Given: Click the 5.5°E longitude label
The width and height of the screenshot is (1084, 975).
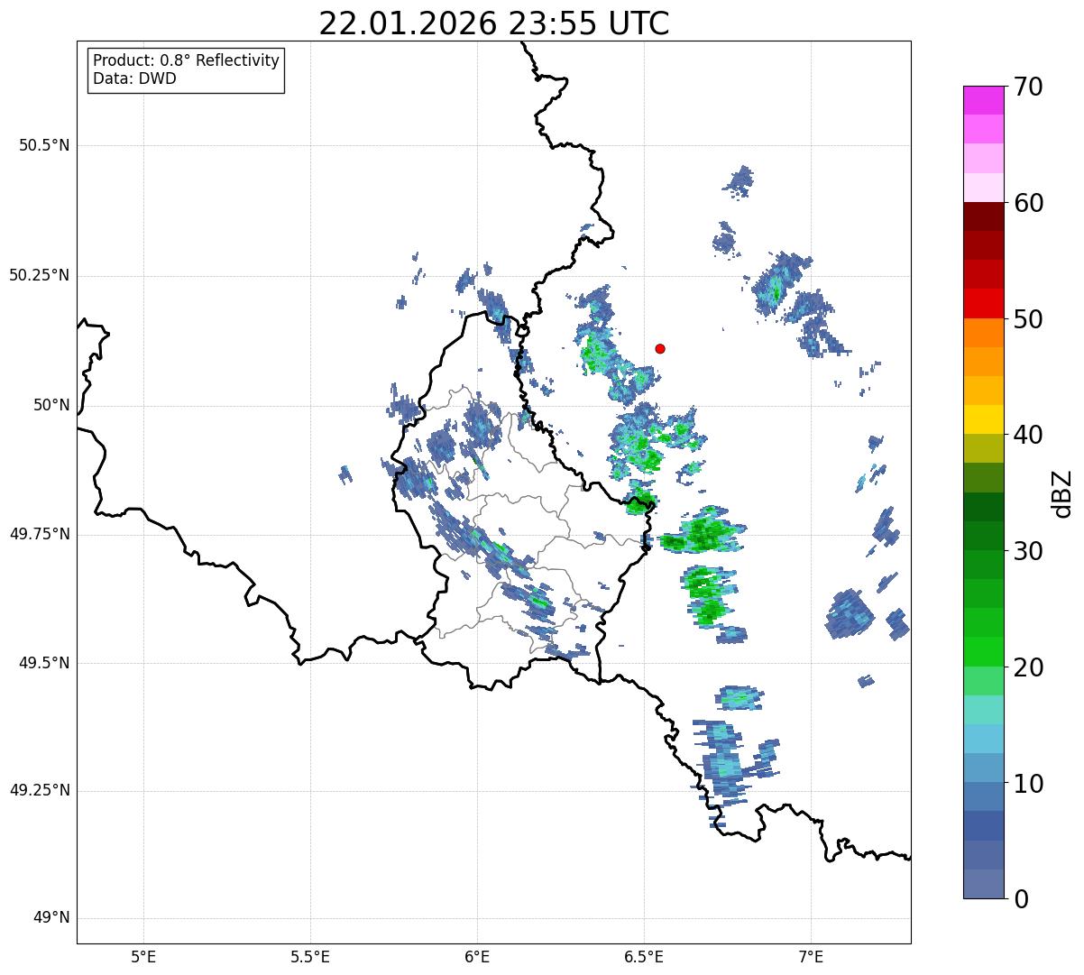Looking at the screenshot, I should [x=310, y=957].
